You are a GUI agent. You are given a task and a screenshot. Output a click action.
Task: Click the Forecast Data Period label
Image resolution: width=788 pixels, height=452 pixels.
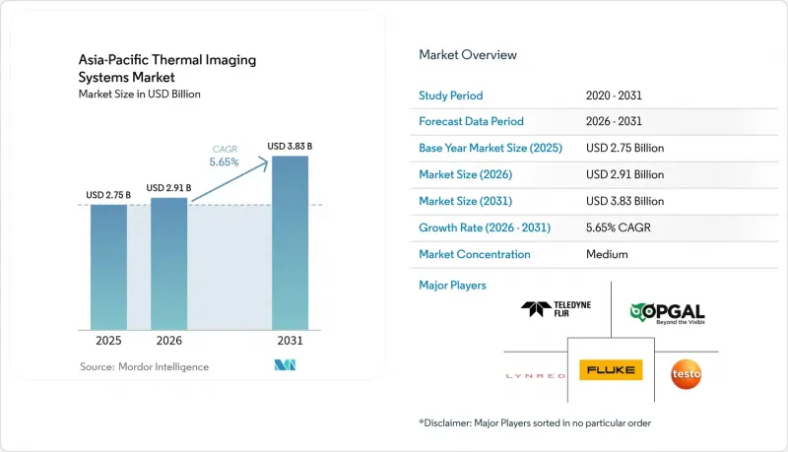[x=472, y=121]
